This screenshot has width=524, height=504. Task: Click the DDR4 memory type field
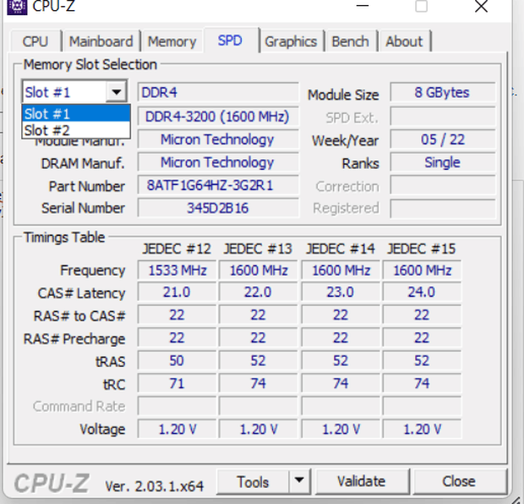(218, 92)
